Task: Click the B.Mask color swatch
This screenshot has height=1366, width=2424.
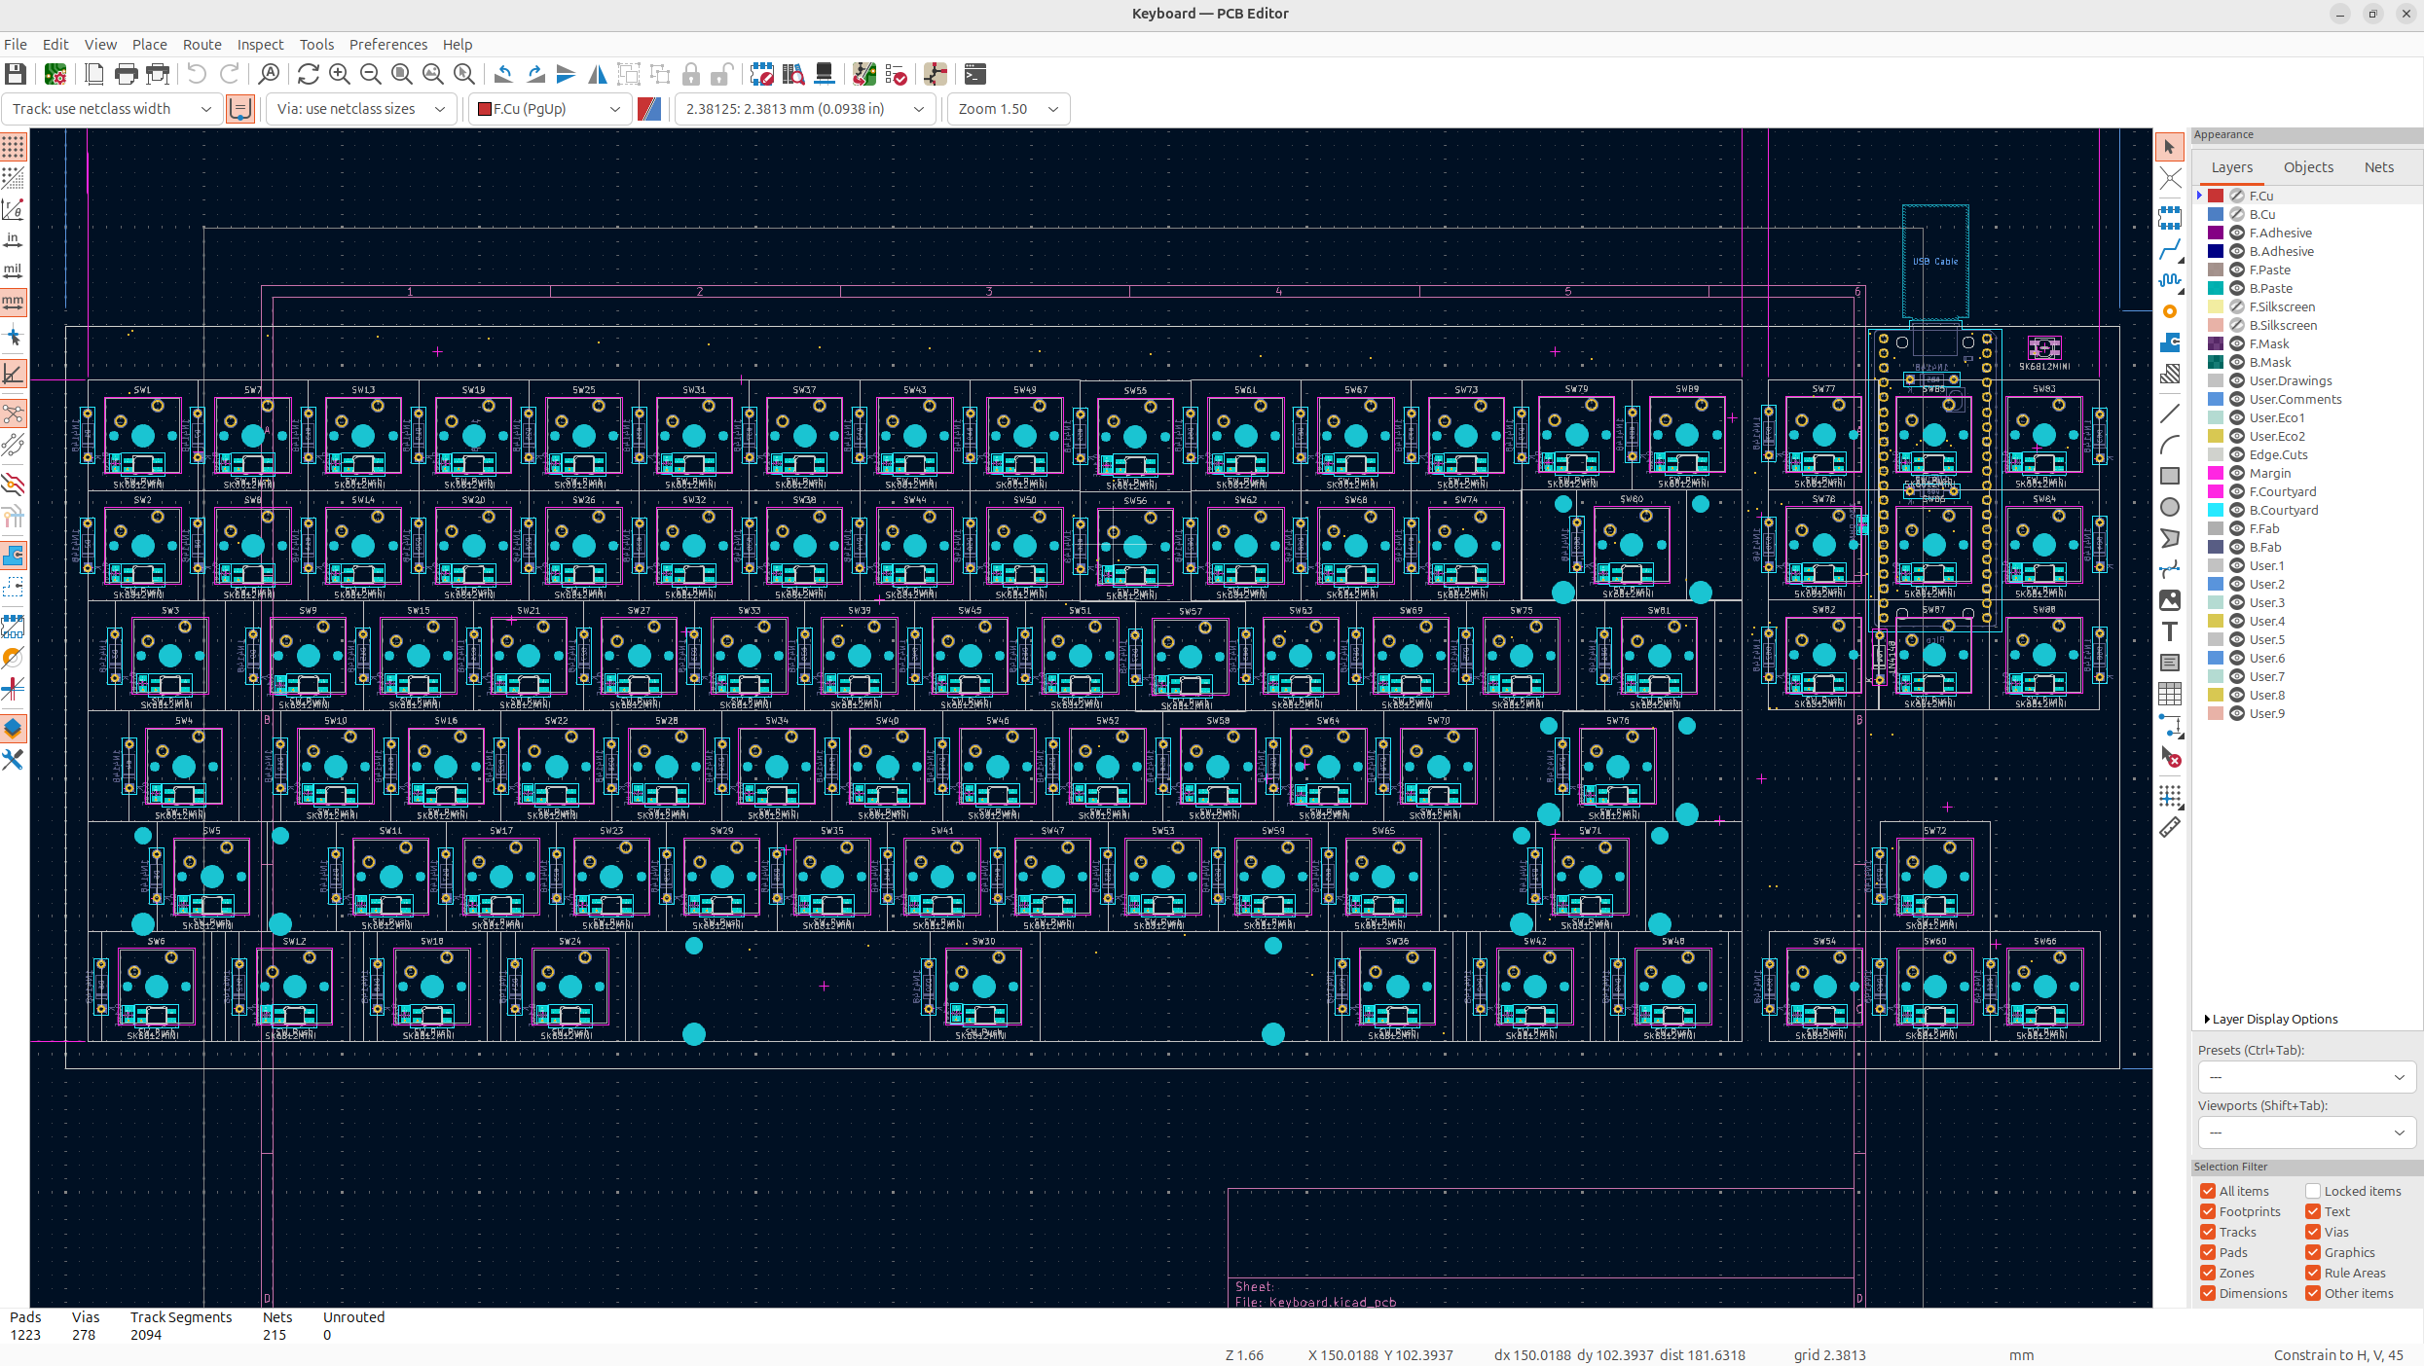Action: pyautogui.click(x=2216, y=362)
